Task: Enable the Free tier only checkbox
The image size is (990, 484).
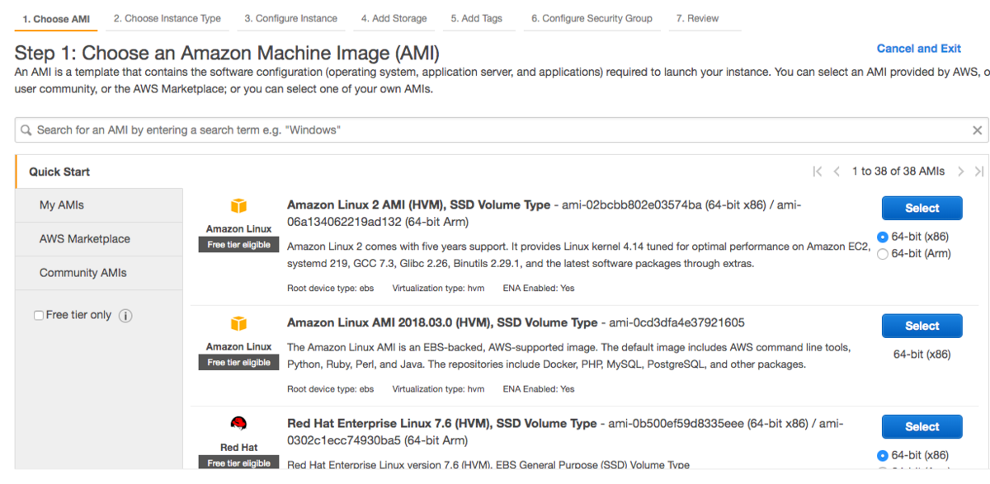Action: coord(39,316)
